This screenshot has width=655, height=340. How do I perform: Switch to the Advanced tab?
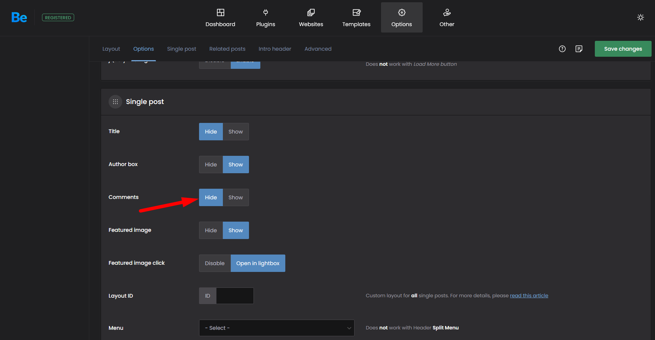(318, 49)
